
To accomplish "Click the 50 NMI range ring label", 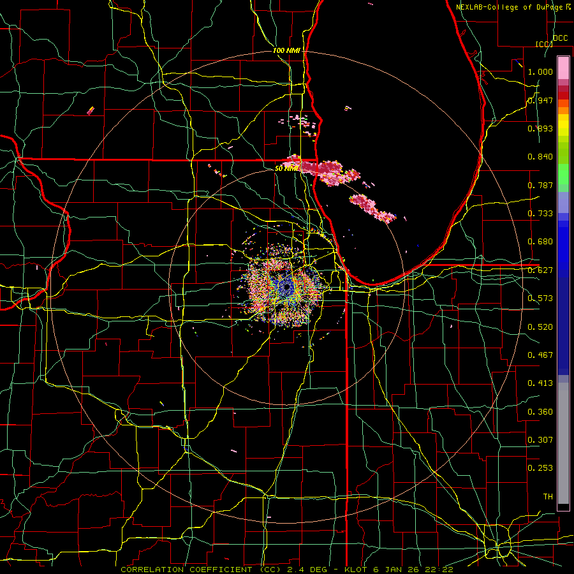I will coord(286,168).
